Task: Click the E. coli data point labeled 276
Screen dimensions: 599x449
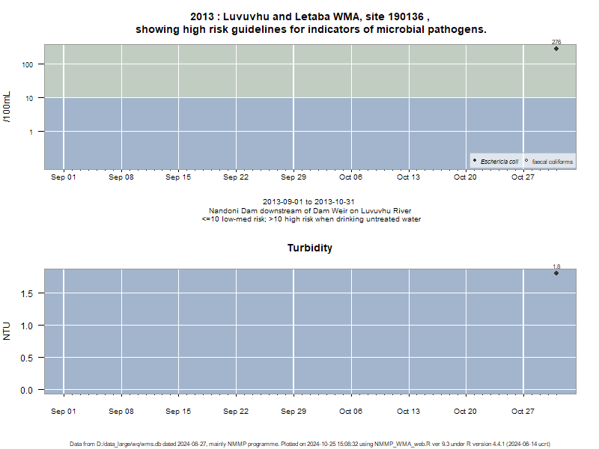Action: click(556, 49)
